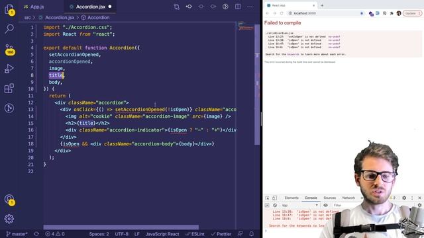The image size is (424, 238).
Task: Click the ESLint status bar item
Action: (x=195, y=234)
